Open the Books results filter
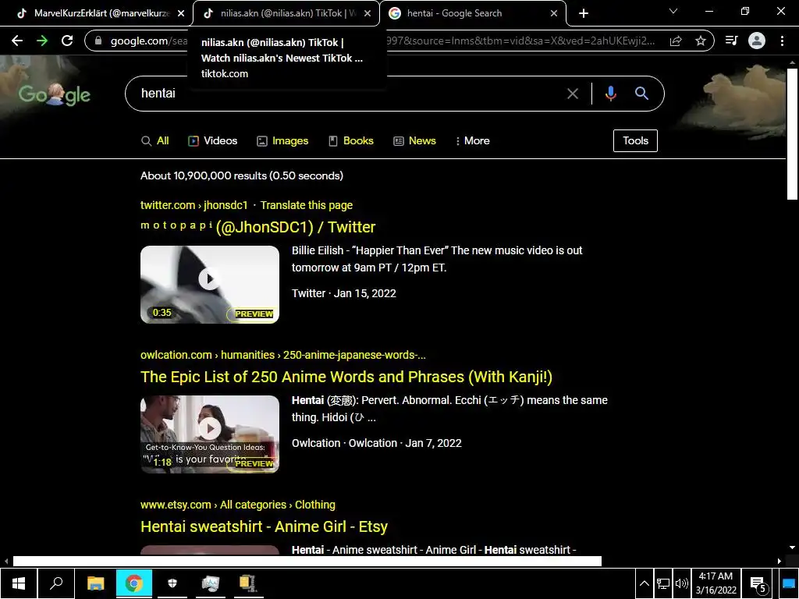 coord(350,140)
